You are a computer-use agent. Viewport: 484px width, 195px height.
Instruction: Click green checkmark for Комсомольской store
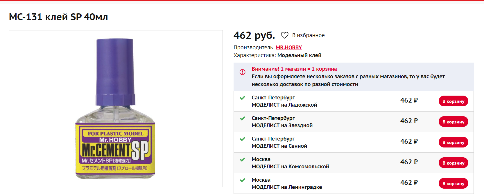[x=243, y=160]
